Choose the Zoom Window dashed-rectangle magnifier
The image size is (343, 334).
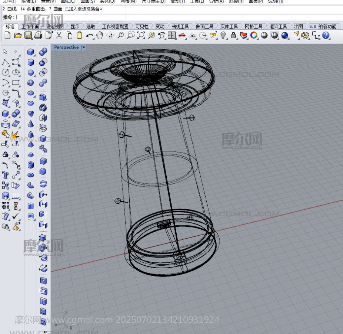tap(131, 35)
